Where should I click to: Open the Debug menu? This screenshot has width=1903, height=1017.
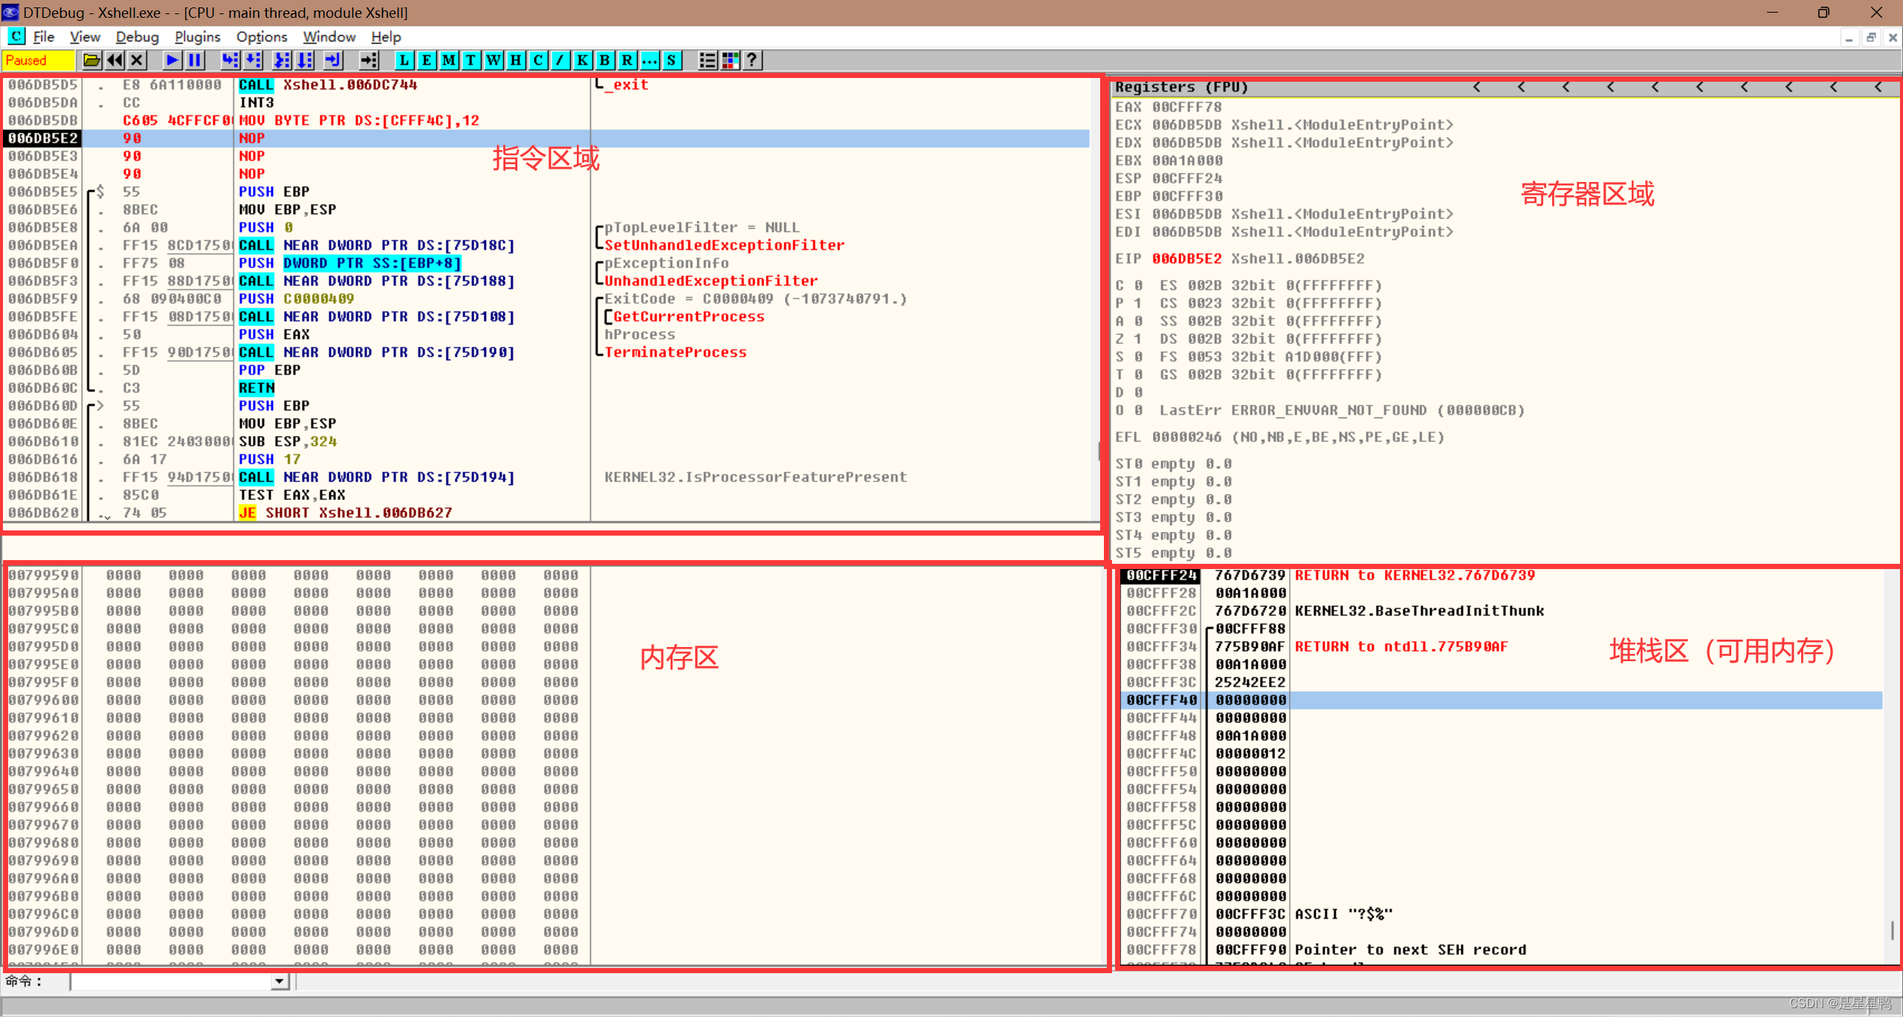137,36
